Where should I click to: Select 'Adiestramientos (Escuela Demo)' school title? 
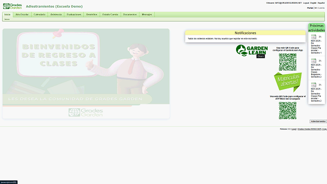(x=54, y=7)
